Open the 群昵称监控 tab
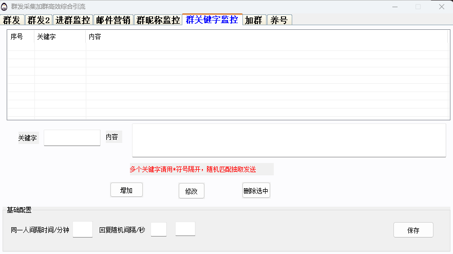Image resolution: width=453 pixels, height=254 pixels. point(158,20)
